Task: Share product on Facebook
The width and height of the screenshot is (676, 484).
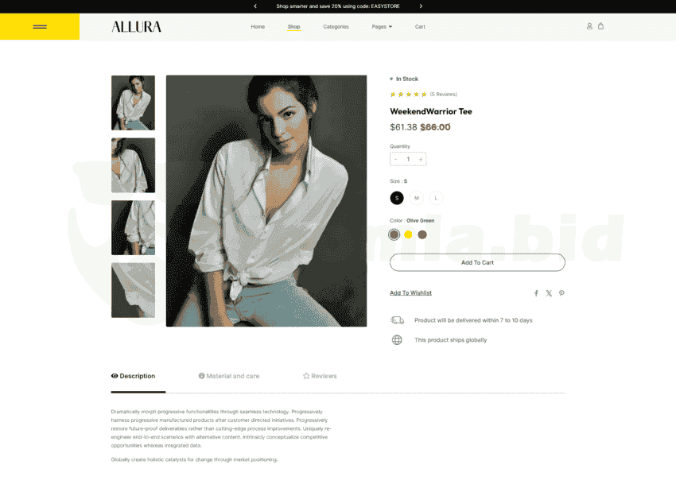Action: [536, 293]
